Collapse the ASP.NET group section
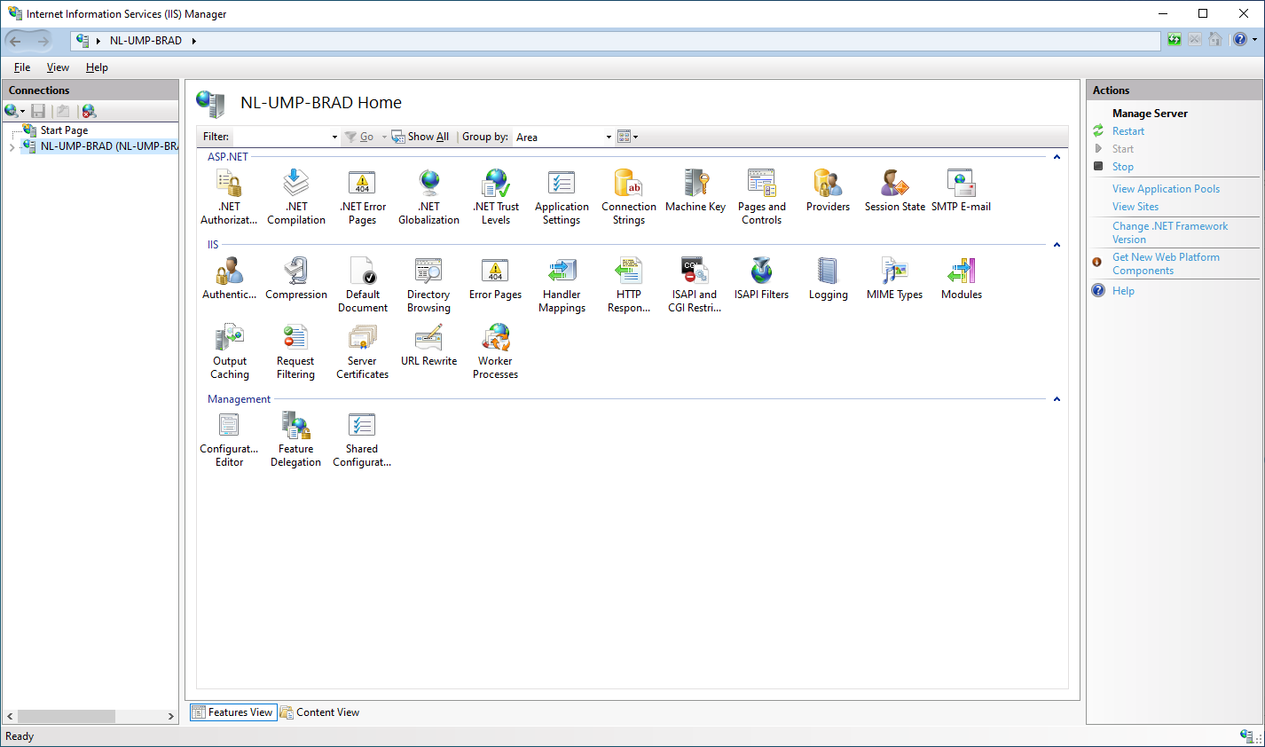 (x=1057, y=157)
